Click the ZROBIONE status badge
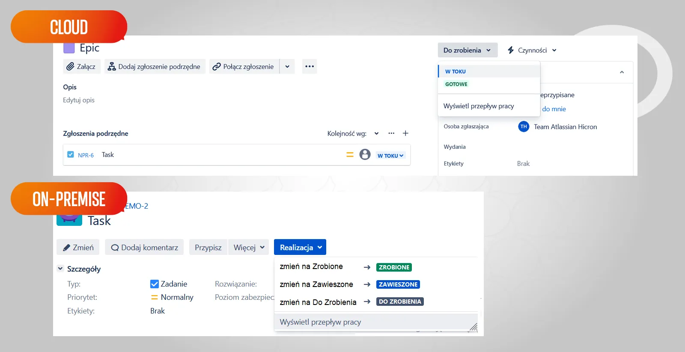 [x=394, y=267]
